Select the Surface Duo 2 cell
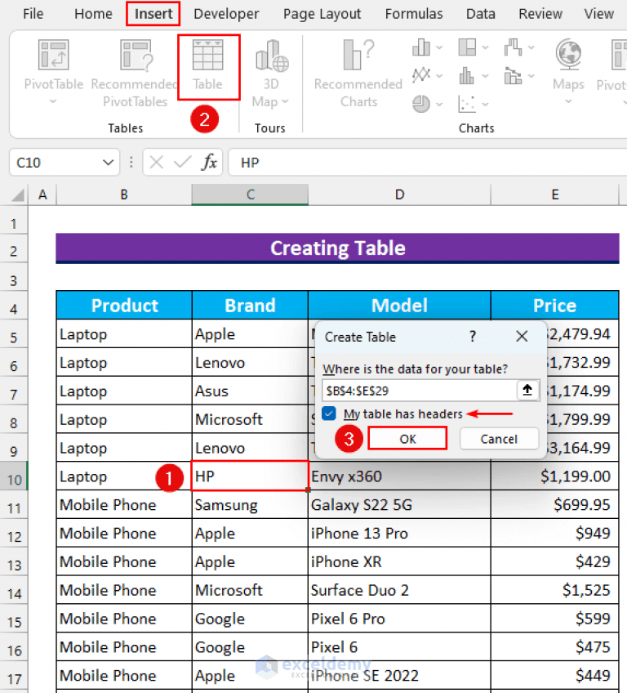 [399, 589]
